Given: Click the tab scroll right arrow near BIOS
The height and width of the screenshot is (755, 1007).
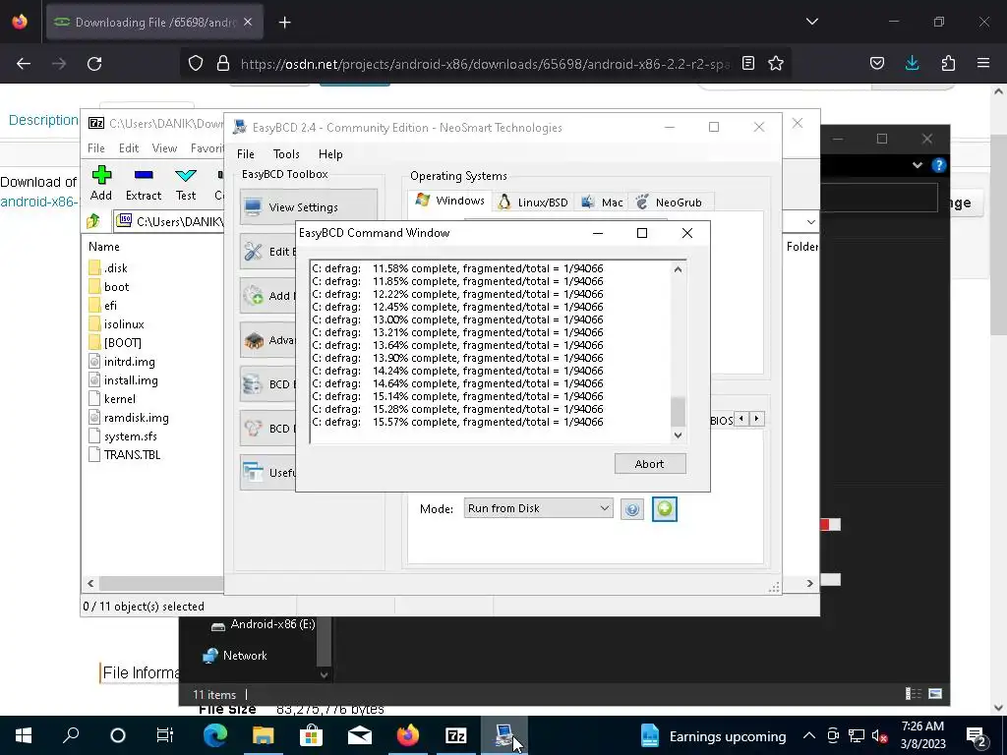Looking at the screenshot, I should pyautogui.click(x=757, y=419).
